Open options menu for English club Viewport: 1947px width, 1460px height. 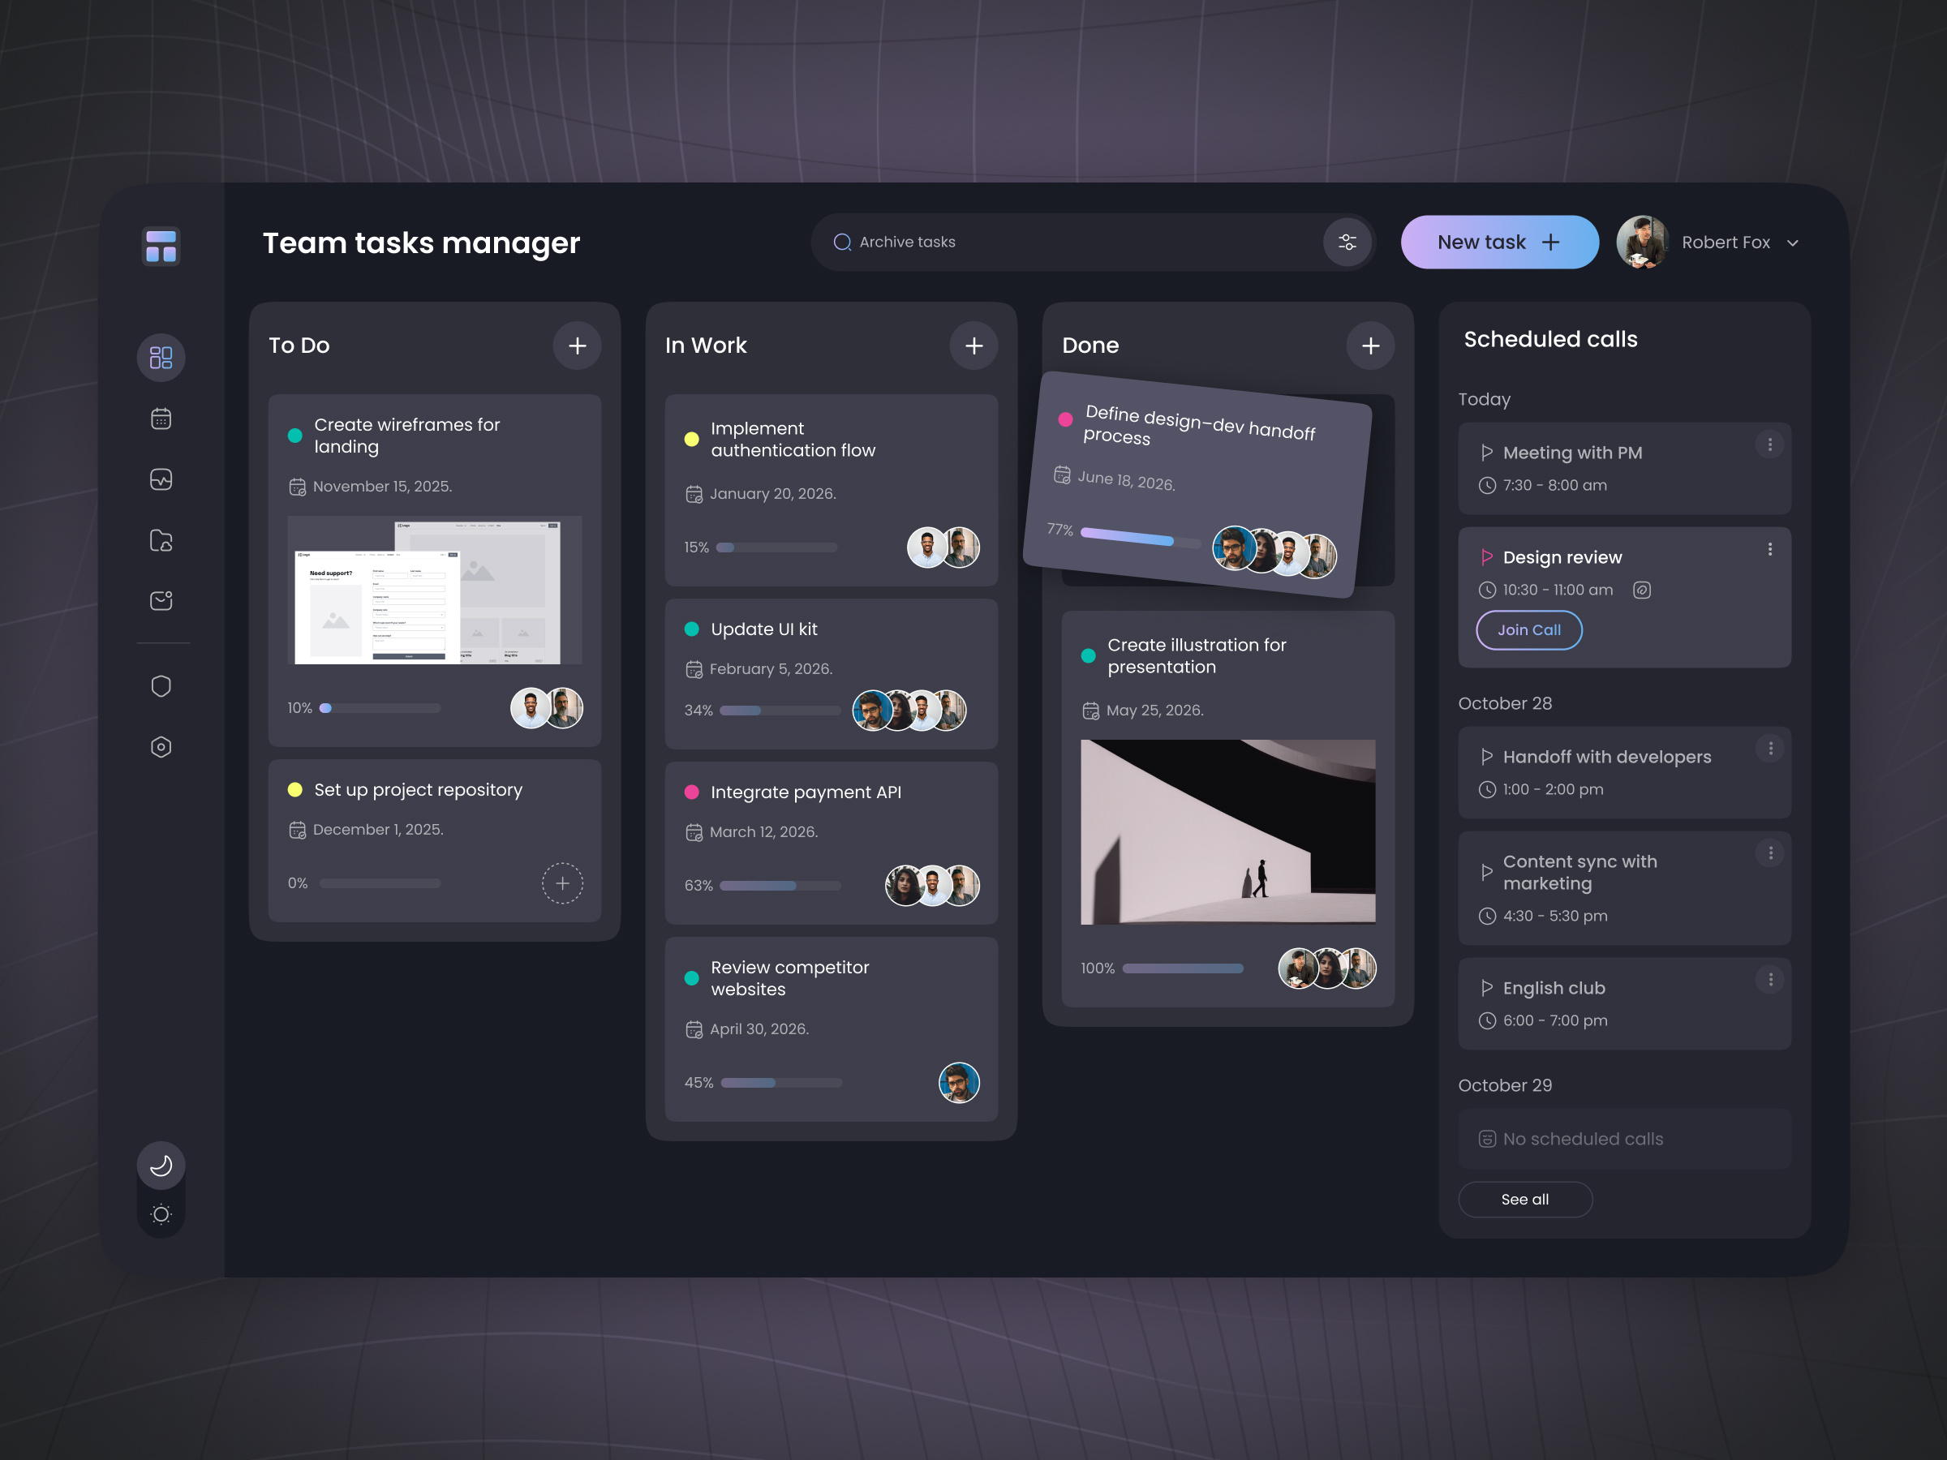pos(1770,980)
